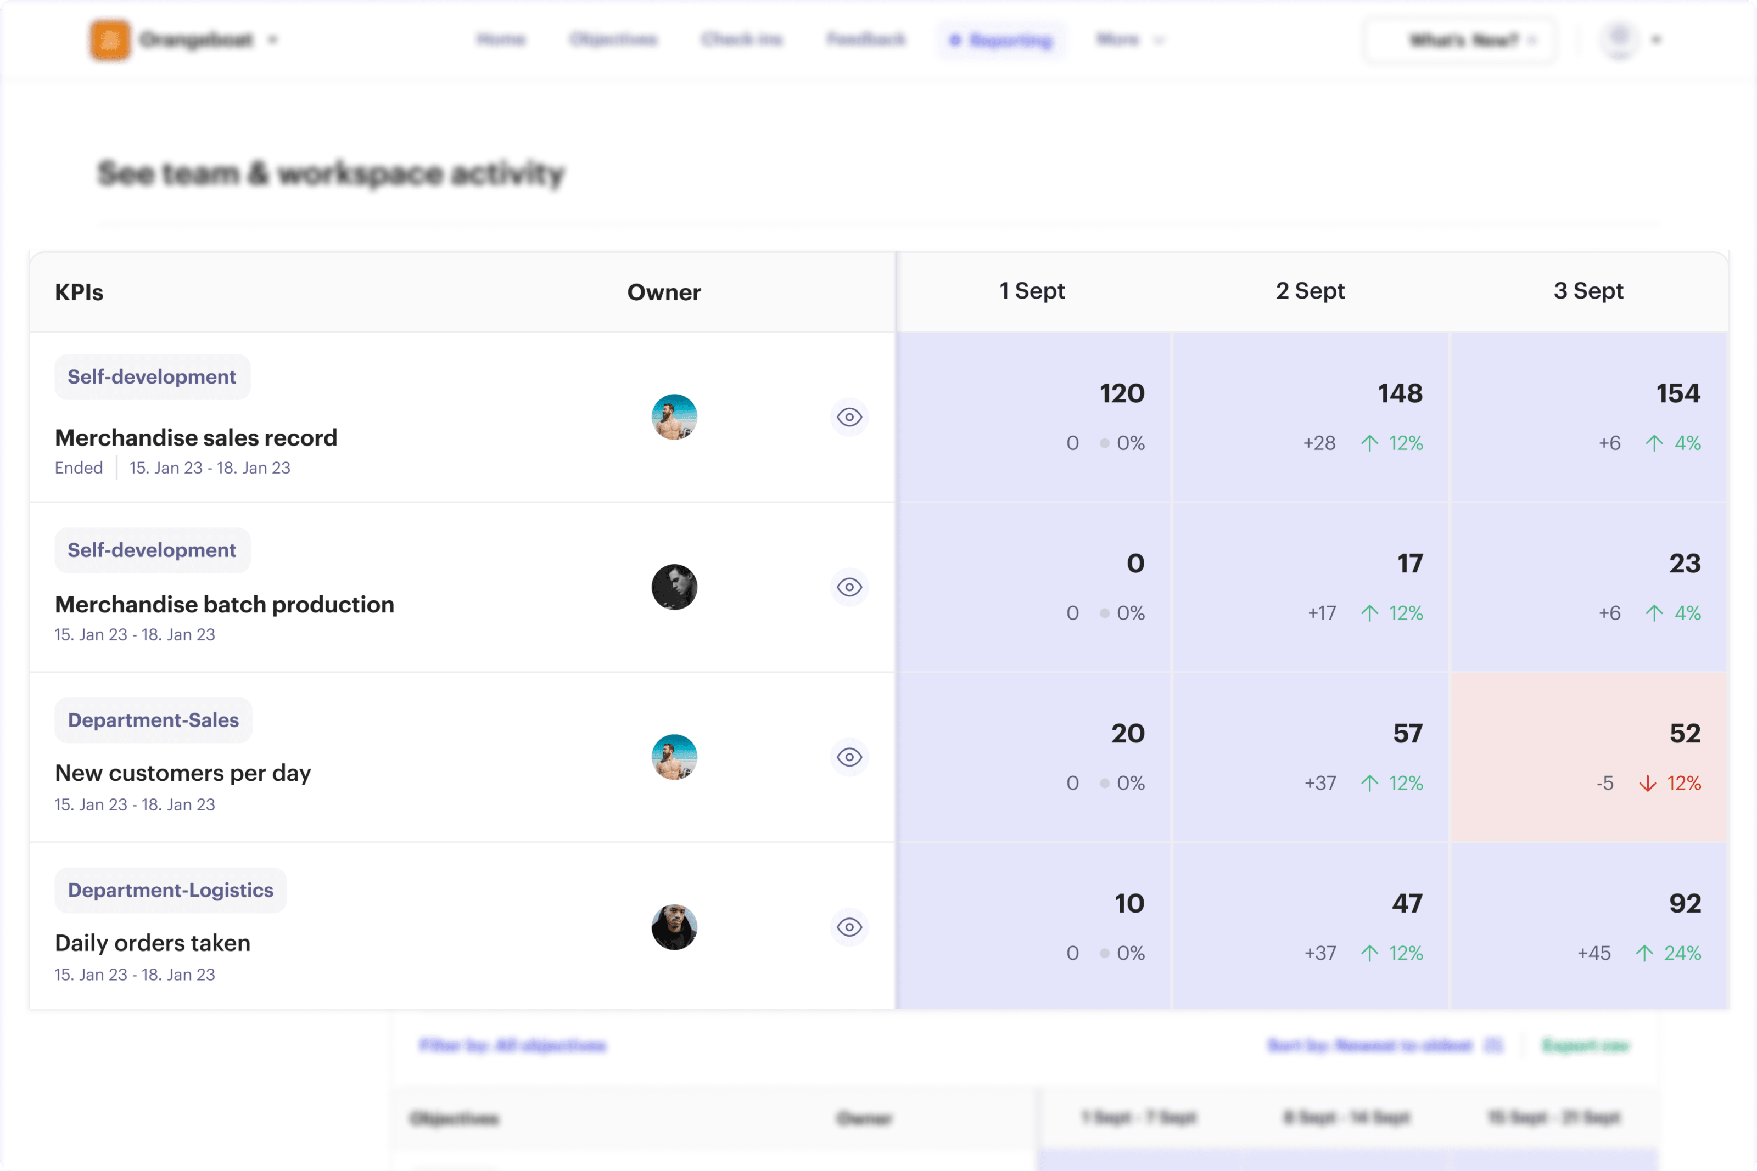Switch to the Home tab

(501, 40)
